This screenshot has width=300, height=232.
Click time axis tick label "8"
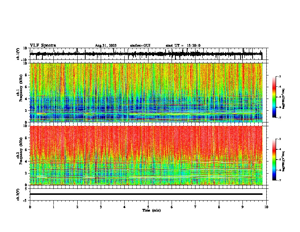click(x=219, y=207)
